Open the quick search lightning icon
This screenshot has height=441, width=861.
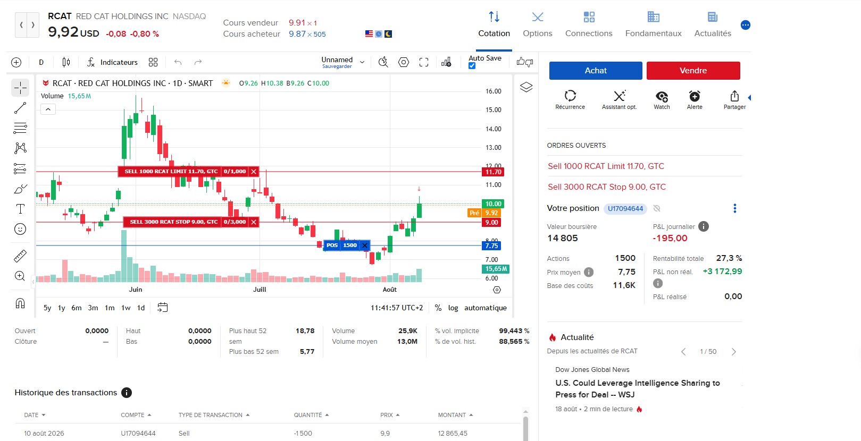click(383, 62)
